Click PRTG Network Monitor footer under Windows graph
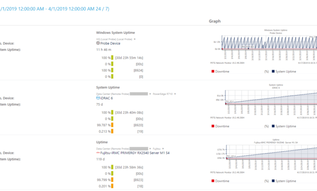 point(227,63)
